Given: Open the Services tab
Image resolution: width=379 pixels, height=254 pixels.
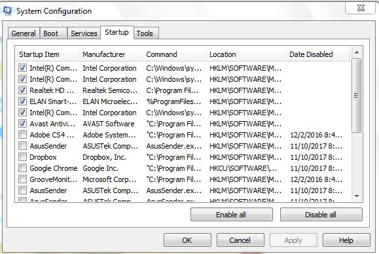Looking at the screenshot, I should pyautogui.click(x=84, y=33).
